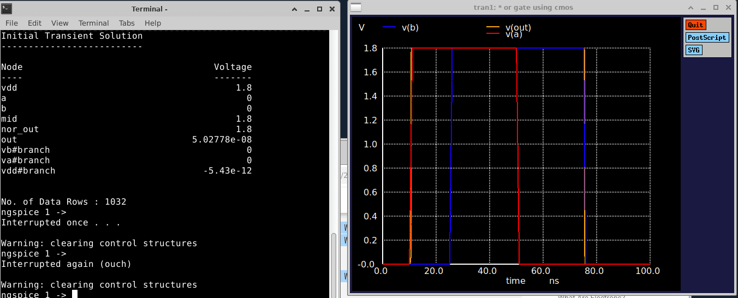
Task: Roll up the Terminal window with shade arrow
Action: 295,9
